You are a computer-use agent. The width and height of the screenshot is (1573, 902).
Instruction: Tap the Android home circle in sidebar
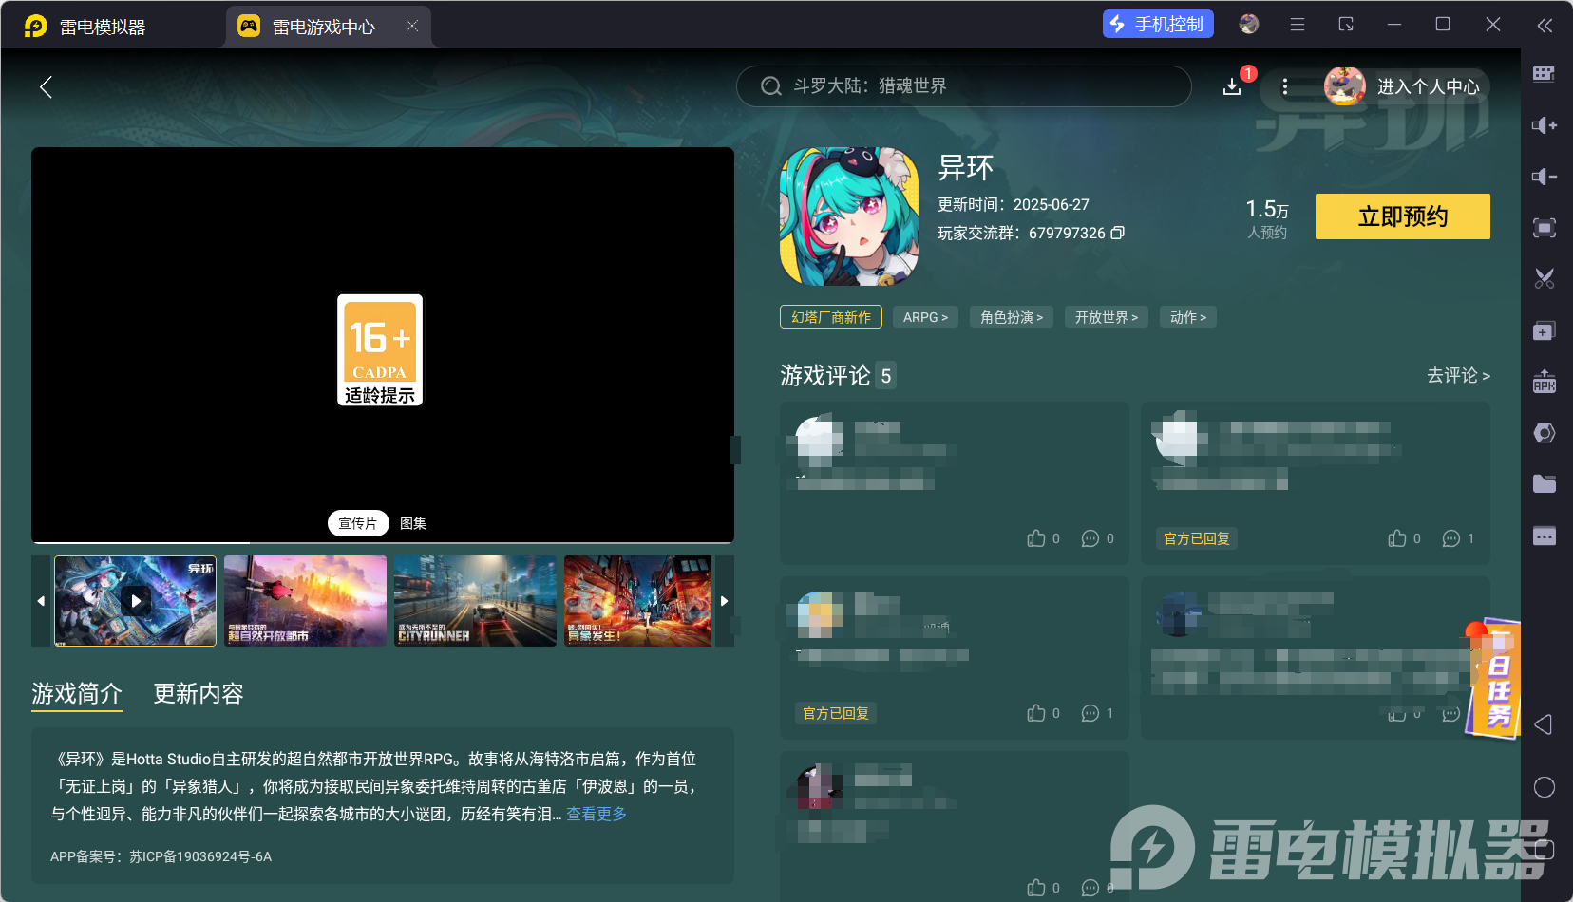1545,787
